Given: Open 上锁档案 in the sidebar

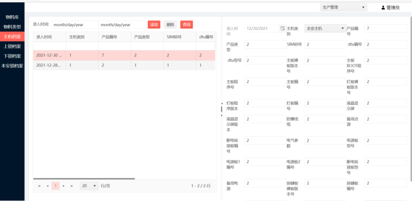Looking at the screenshot, I should click(12, 46).
